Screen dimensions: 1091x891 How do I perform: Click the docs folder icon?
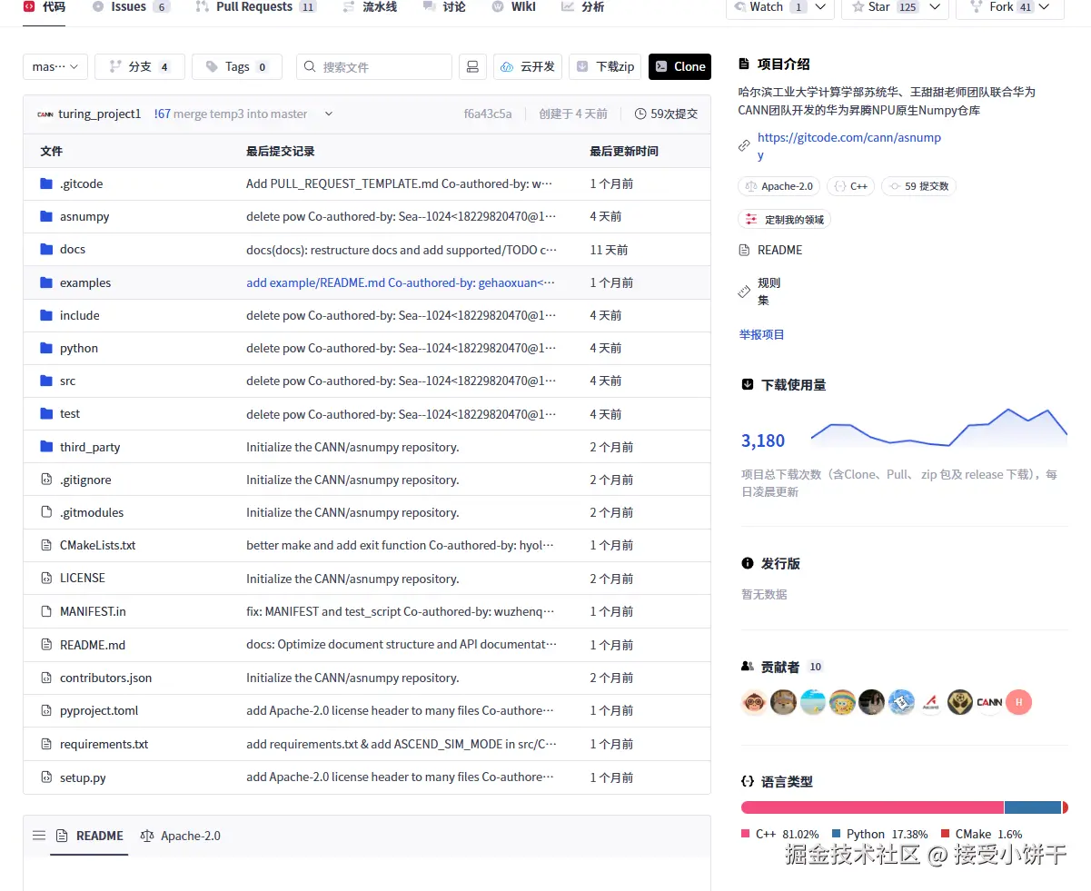coord(46,249)
